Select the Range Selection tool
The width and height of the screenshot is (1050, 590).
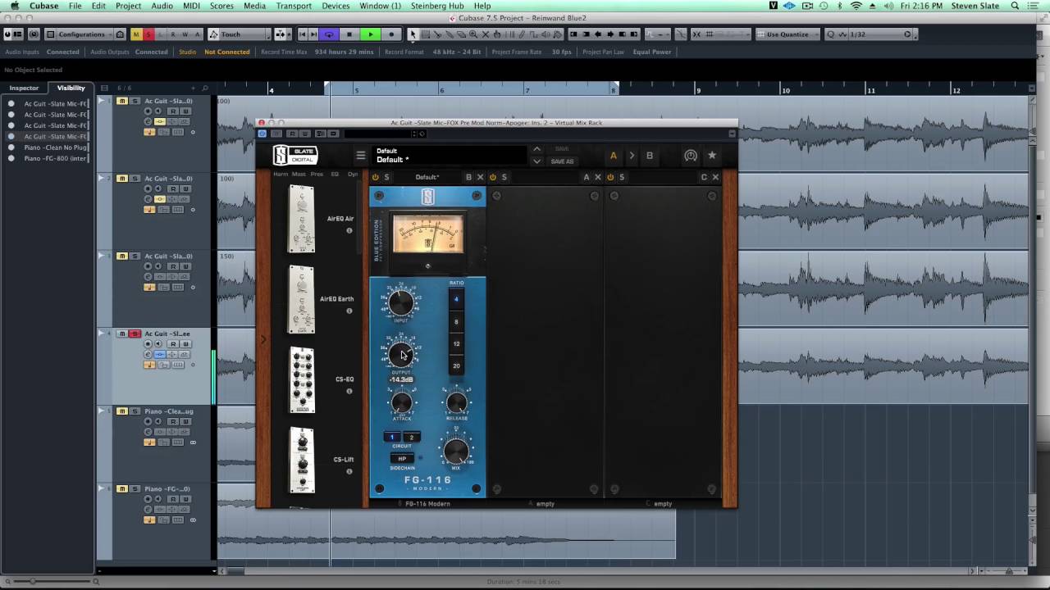point(425,34)
